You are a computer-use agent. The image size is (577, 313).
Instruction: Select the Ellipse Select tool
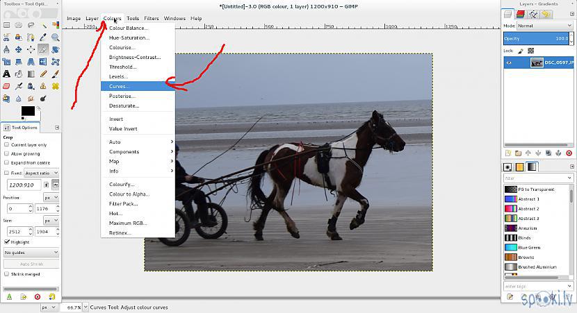(x=19, y=25)
